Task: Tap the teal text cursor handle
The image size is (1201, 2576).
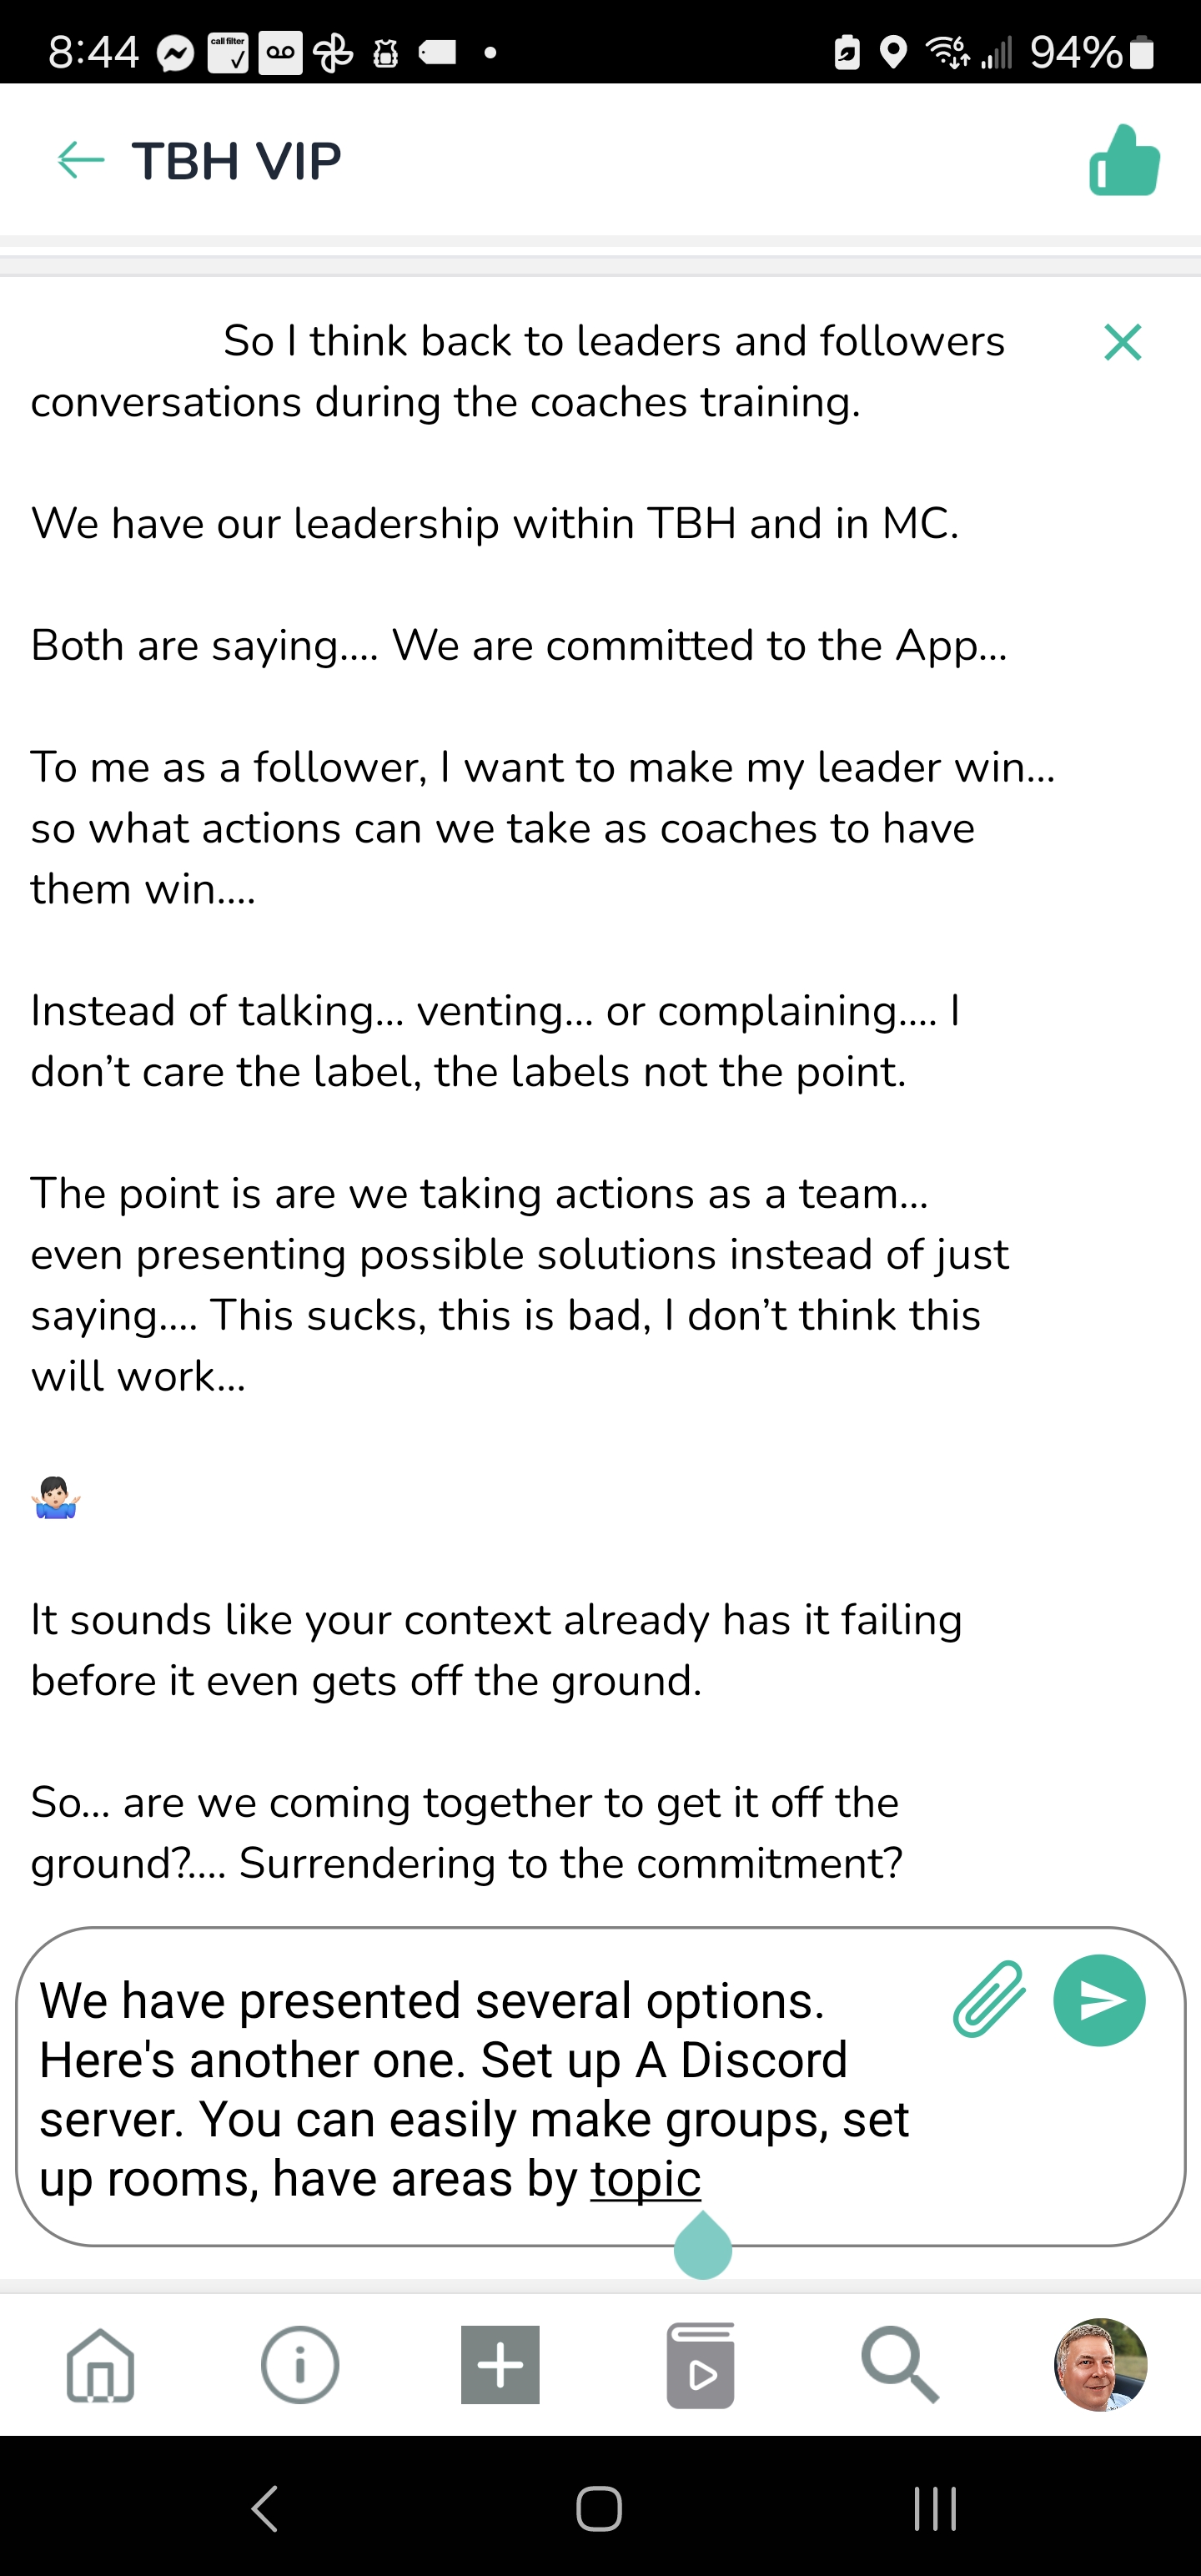Action: coord(703,2248)
